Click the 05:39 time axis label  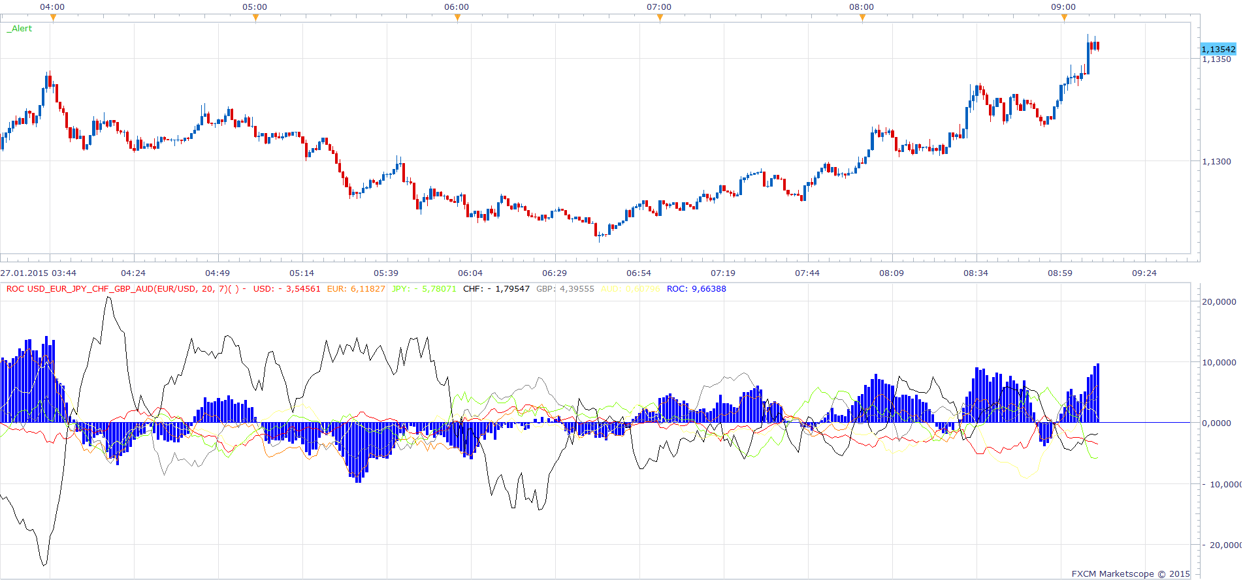(386, 273)
